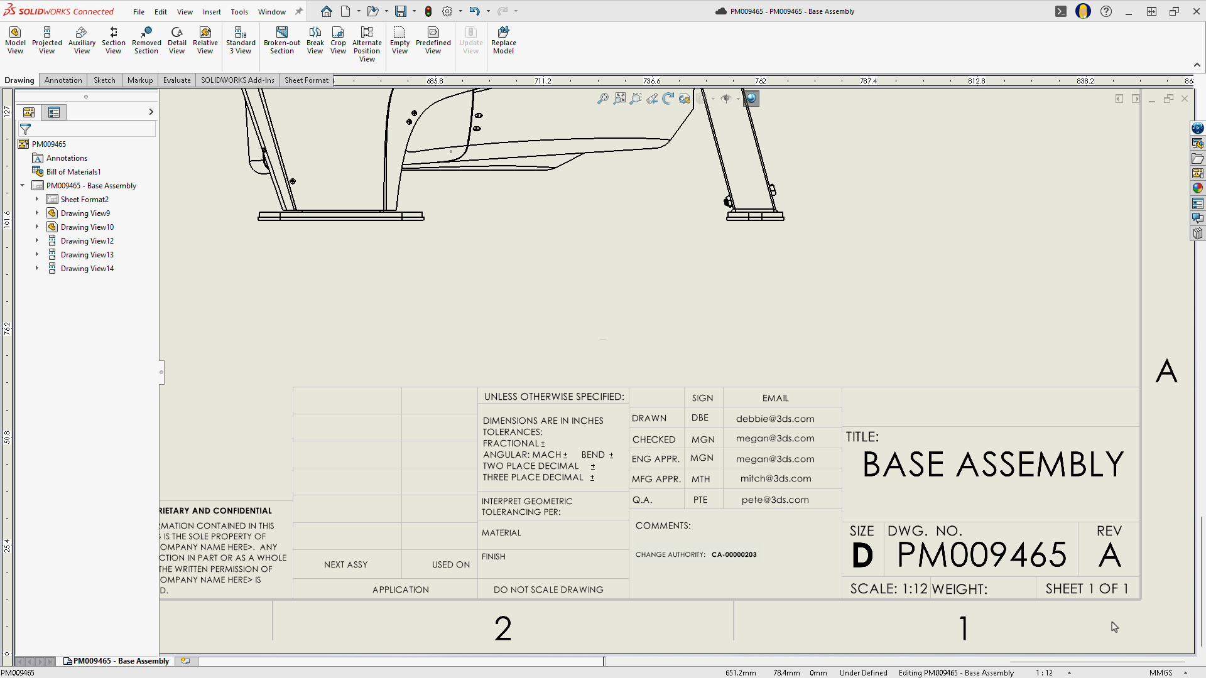Open the Insert menu
Viewport: 1206px width, 678px height.
click(x=211, y=12)
